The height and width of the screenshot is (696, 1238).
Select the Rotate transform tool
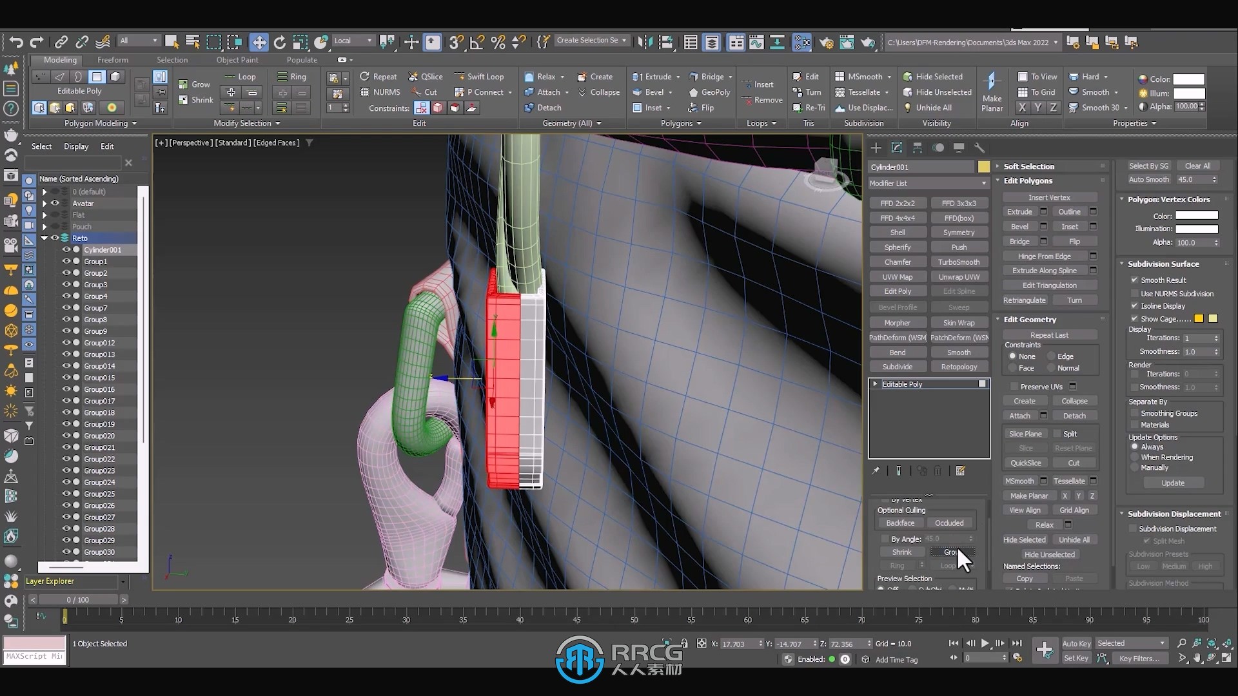(x=279, y=42)
